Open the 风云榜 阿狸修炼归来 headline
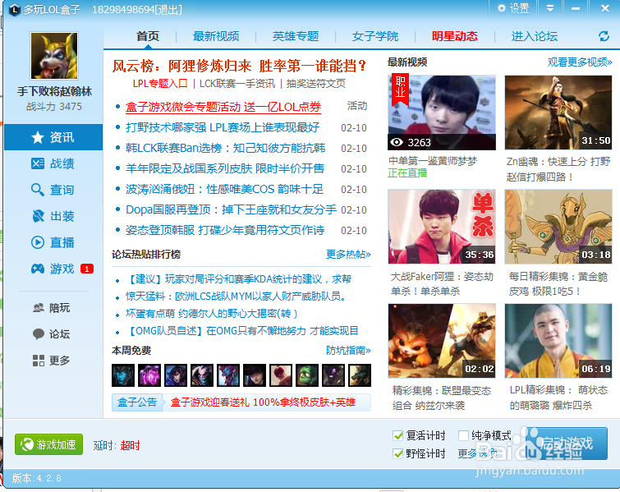620x492 pixels. click(240, 66)
